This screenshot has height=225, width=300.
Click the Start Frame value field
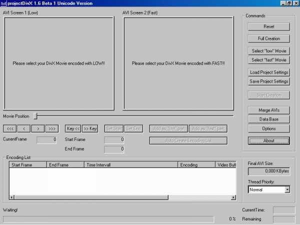[114, 139]
